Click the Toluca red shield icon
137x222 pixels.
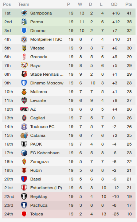24,214
